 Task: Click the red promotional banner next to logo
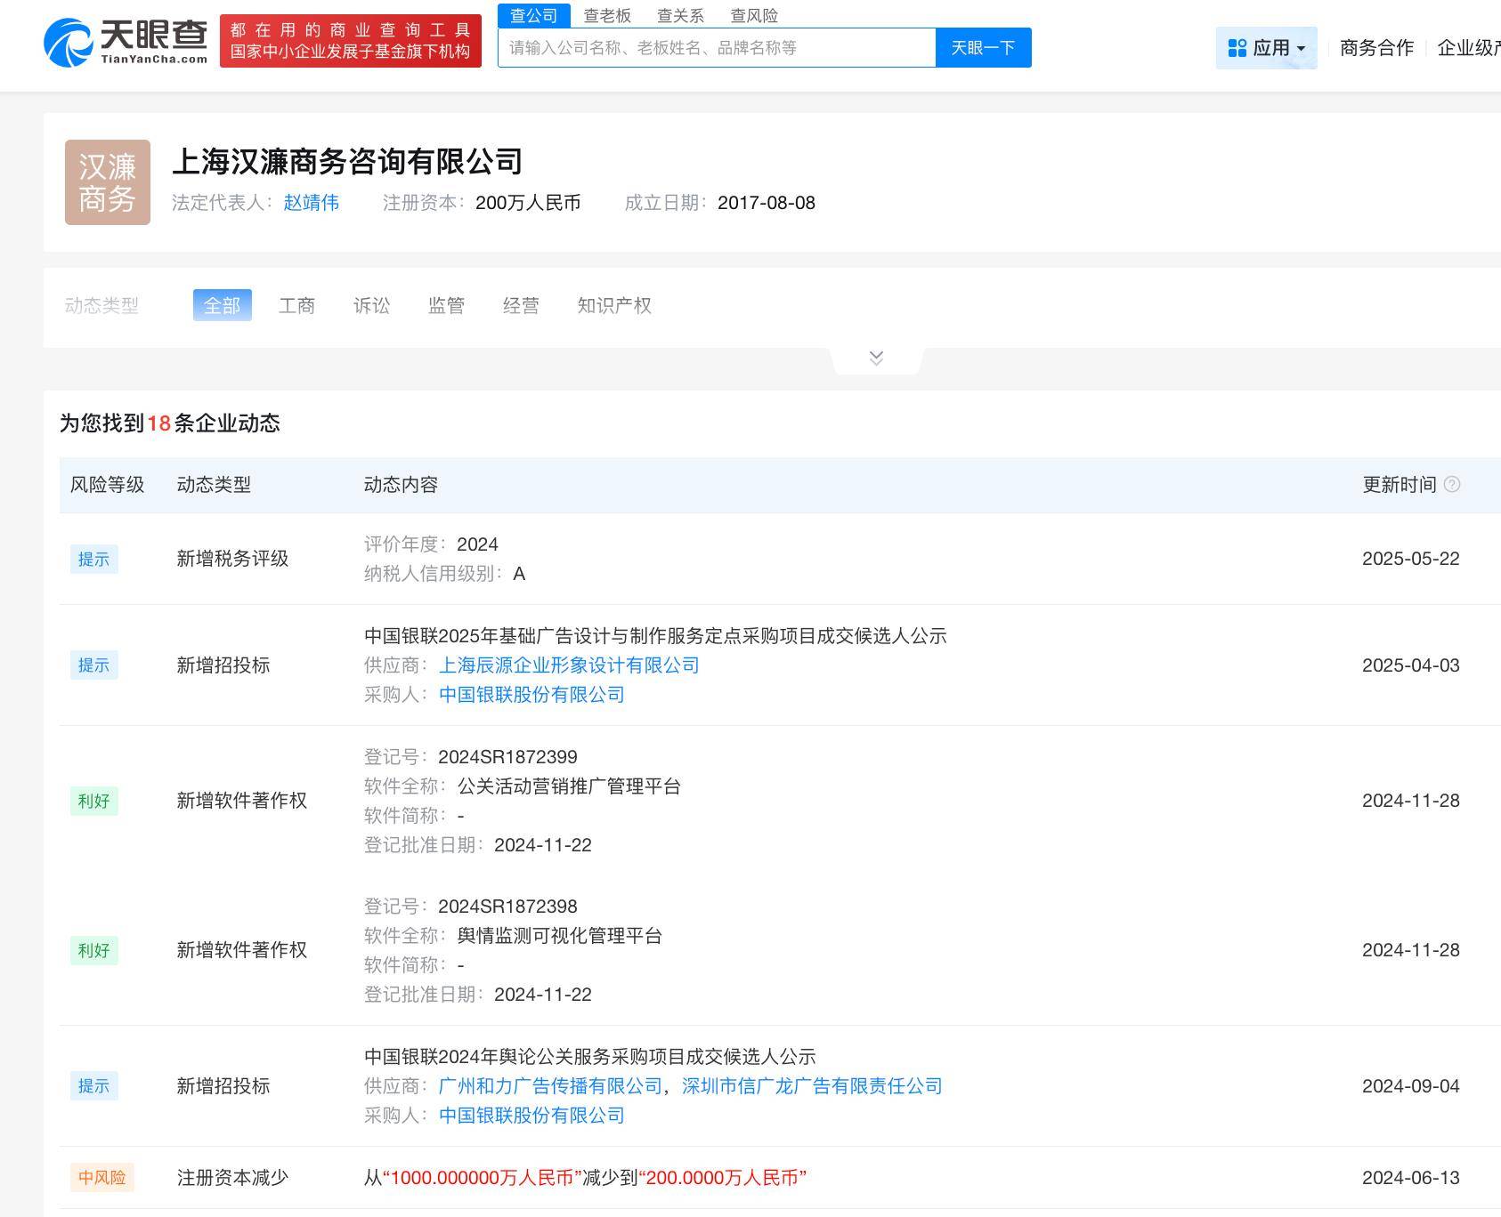[351, 41]
